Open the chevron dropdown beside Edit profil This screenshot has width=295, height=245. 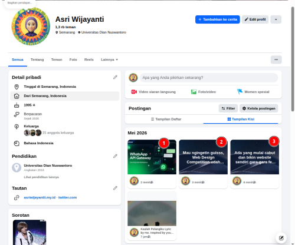pos(276,19)
